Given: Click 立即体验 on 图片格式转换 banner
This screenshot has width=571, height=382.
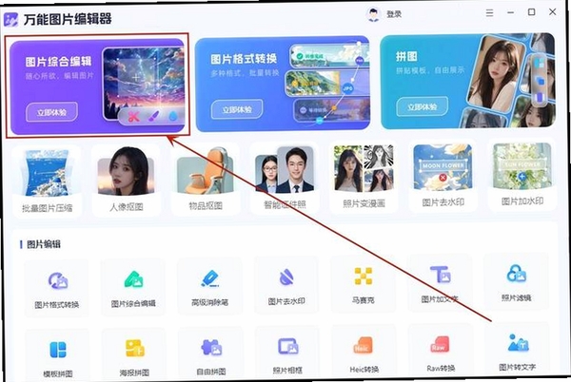Looking at the screenshot, I should click(237, 109).
